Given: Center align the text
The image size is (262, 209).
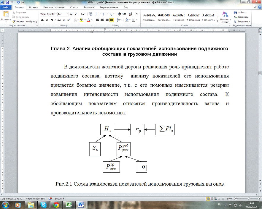Looking at the screenshot, I should (x=102, y=20).
